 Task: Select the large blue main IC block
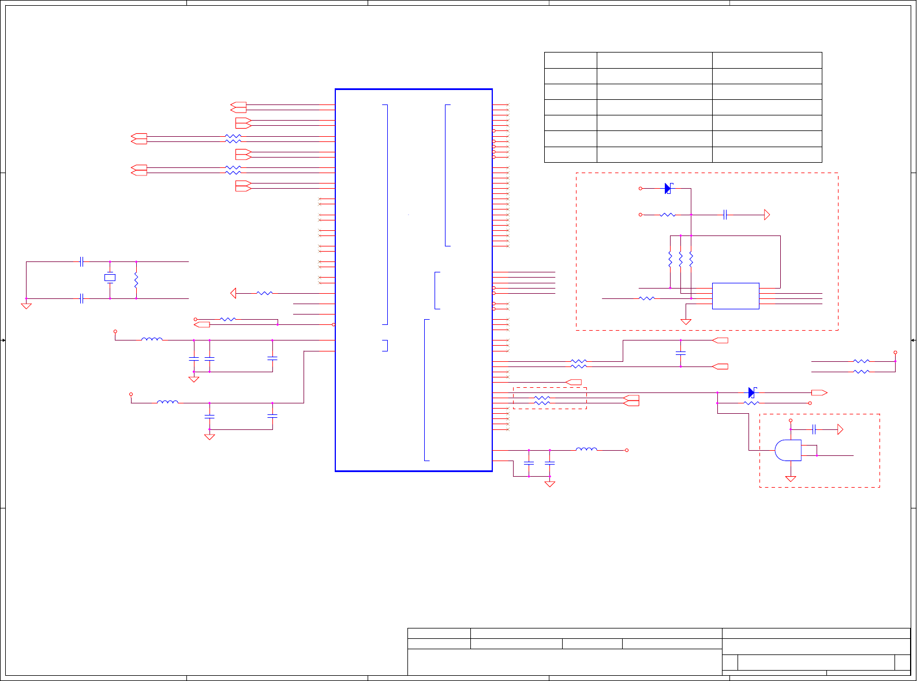414,280
